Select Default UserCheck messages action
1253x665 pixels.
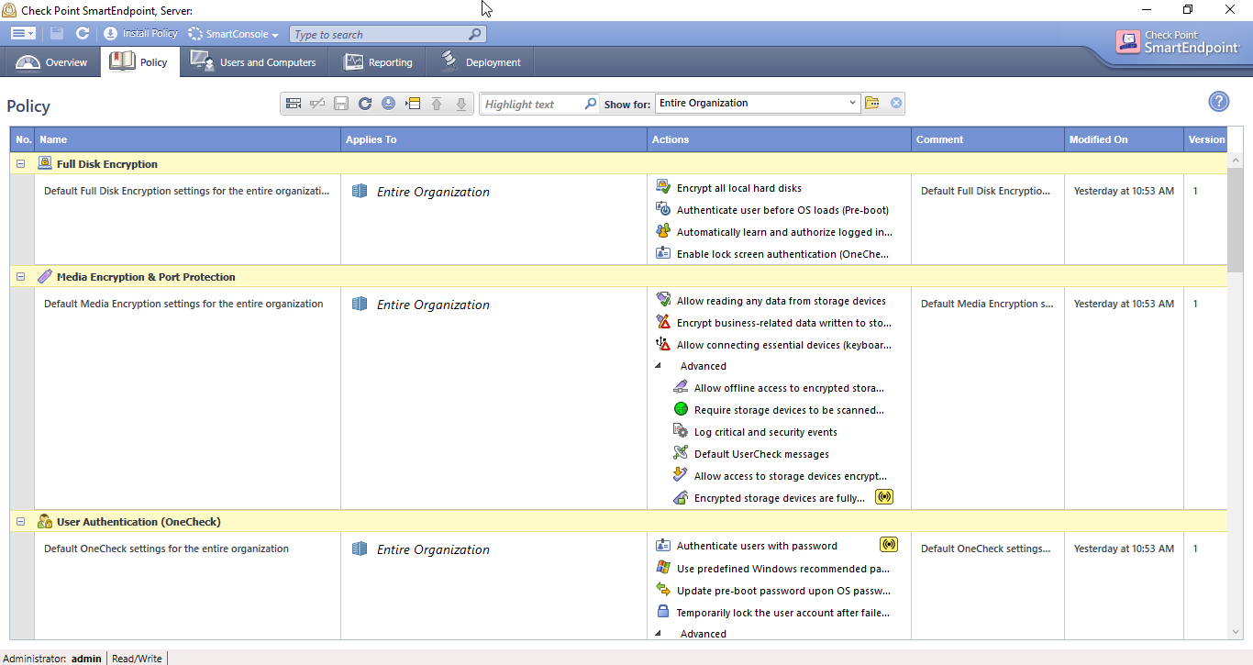point(761,454)
